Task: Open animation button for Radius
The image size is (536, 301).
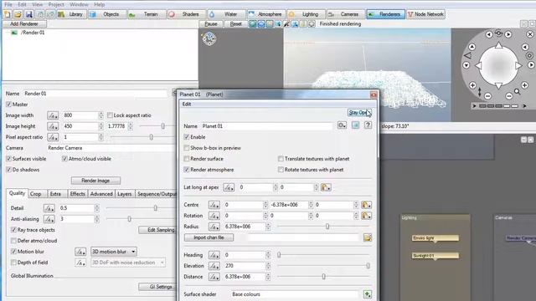Action: (x=214, y=227)
